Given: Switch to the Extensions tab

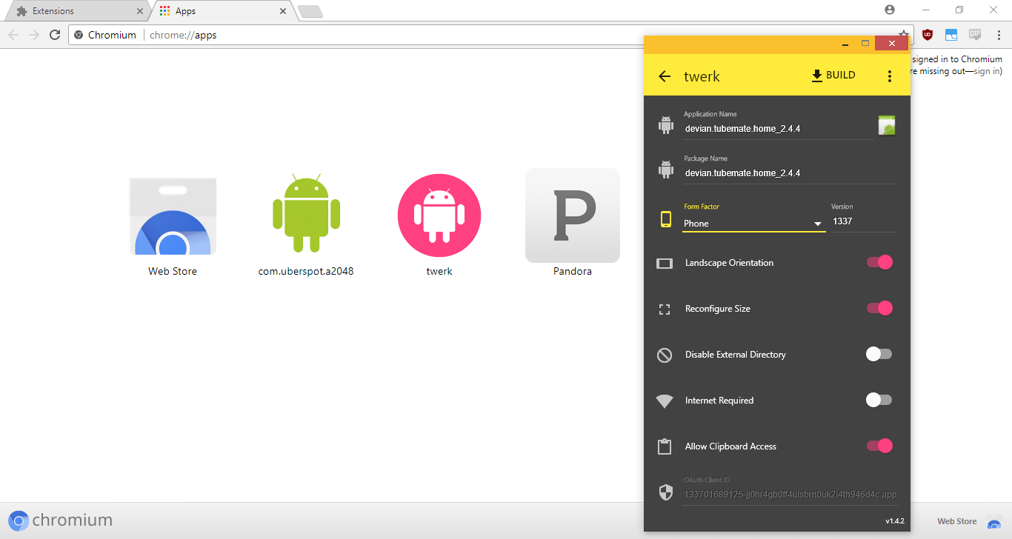Looking at the screenshot, I should click(76, 11).
